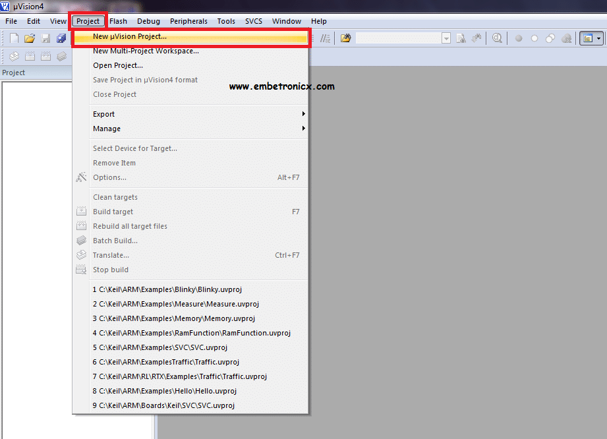Click the Kill All Breakpoints icon

pyautogui.click(x=567, y=38)
